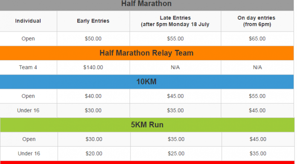This screenshot has height=164, width=297.
Task: Select the green 5KM Run header
Action: point(147,125)
